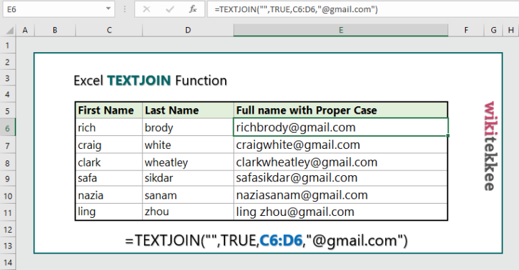
Task: Click the Last Name header cell
Action: 188,110
